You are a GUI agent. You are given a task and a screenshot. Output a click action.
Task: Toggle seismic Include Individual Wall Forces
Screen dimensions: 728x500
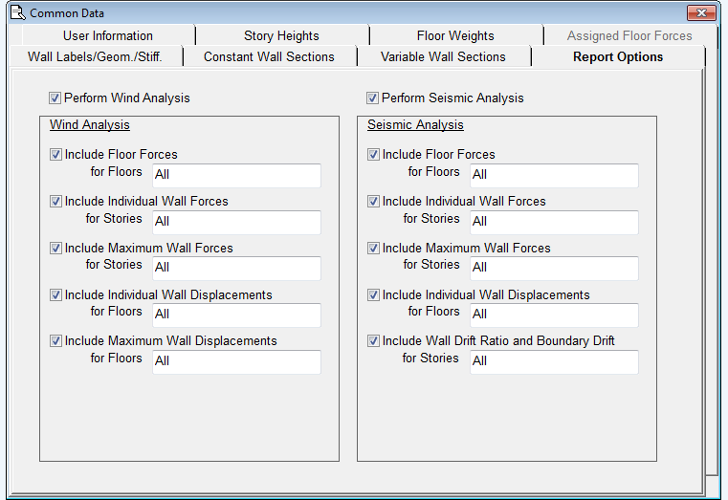(374, 201)
